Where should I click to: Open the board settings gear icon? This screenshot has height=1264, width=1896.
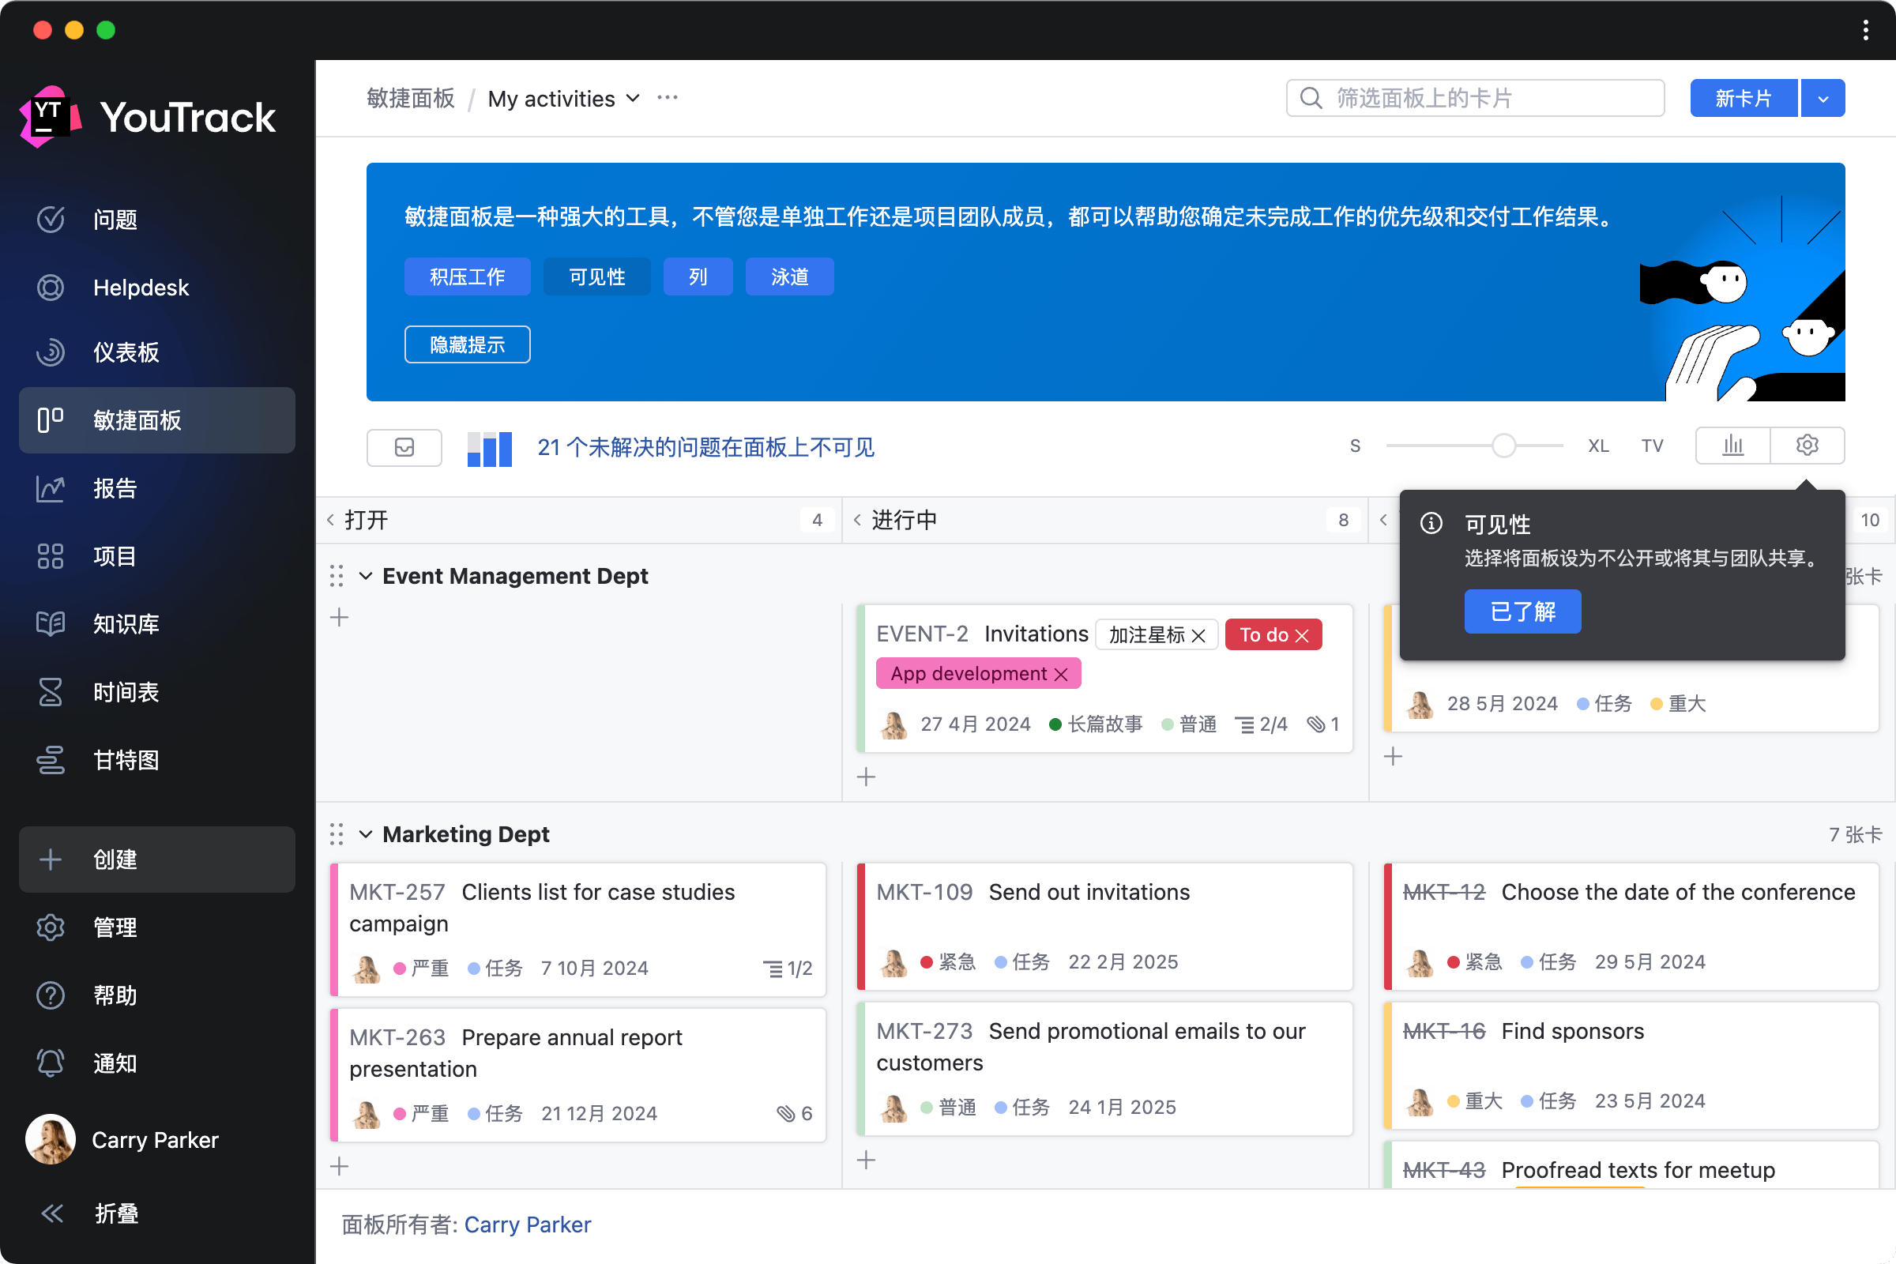(1807, 445)
